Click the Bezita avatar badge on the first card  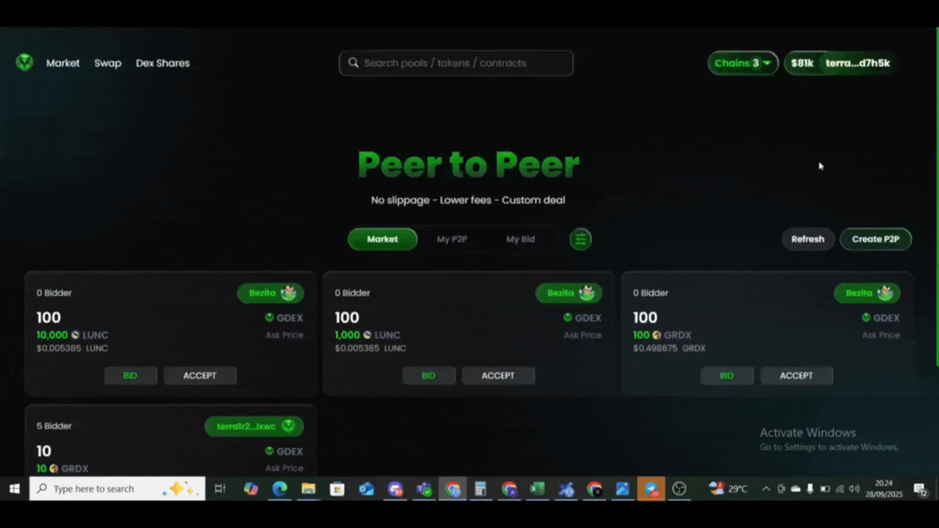click(x=271, y=293)
